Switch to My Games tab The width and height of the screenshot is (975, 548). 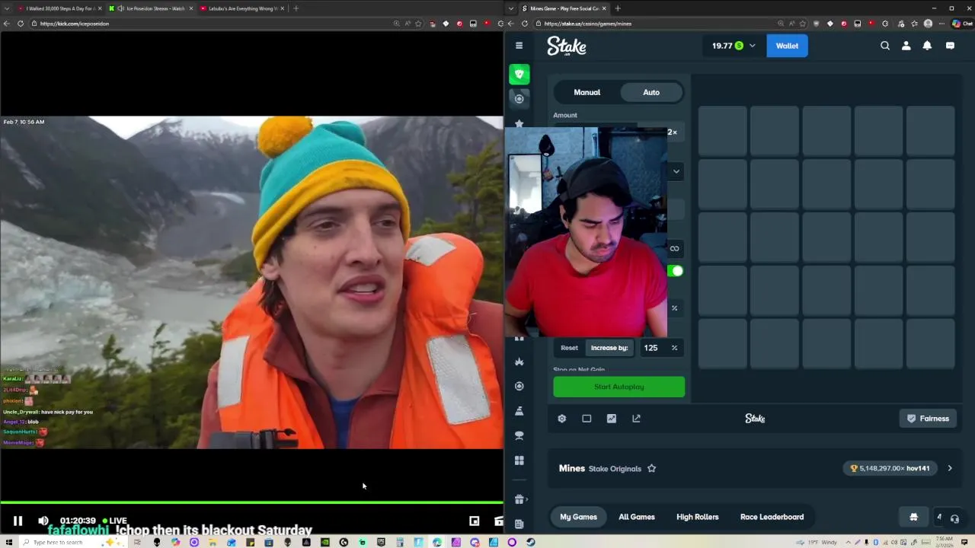tap(579, 517)
